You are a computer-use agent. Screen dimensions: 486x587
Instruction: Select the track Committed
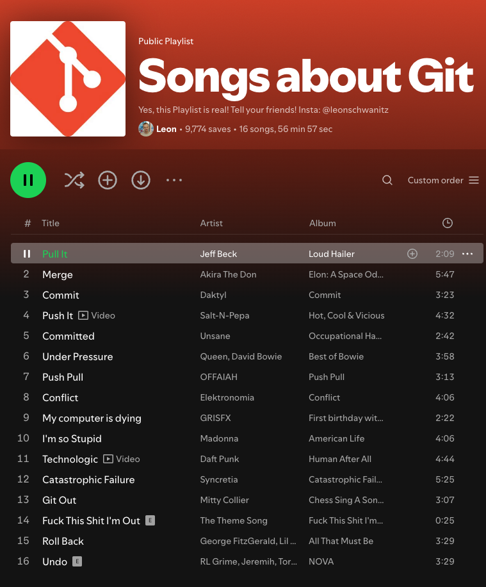click(69, 336)
